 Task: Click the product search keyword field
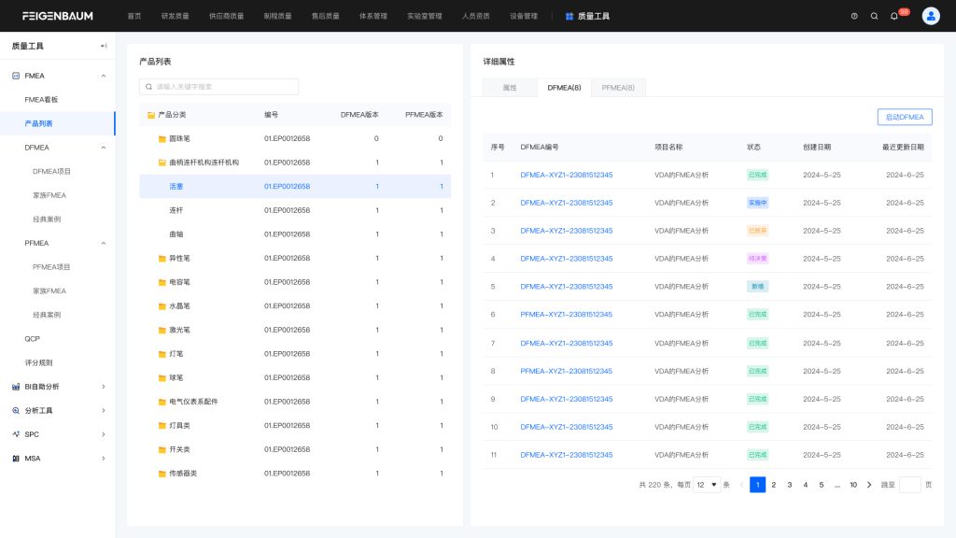pyautogui.click(x=218, y=87)
